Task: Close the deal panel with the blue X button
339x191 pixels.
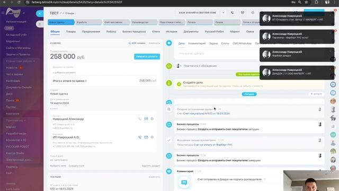Action: click(40, 14)
